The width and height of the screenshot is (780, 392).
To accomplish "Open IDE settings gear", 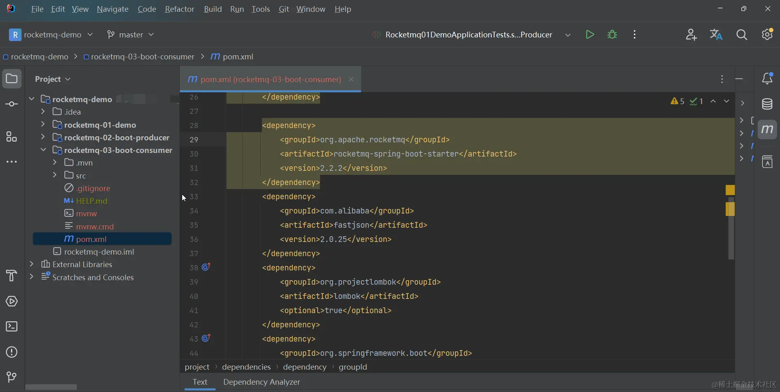I will [767, 35].
